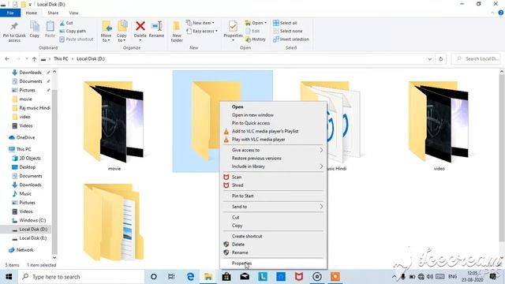Go back using navigation arrow
The height and width of the screenshot is (284, 505).
tap(7, 59)
